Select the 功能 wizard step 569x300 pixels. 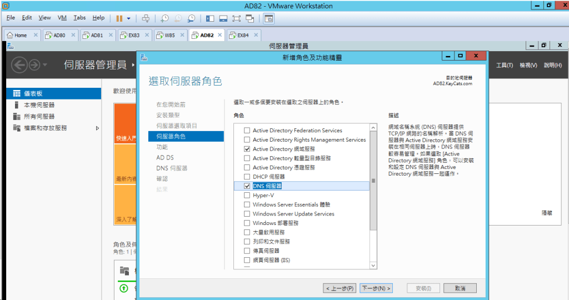(x=162, y=147)
